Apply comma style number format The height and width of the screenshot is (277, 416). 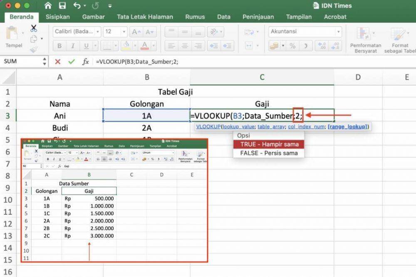click(306, 46)
